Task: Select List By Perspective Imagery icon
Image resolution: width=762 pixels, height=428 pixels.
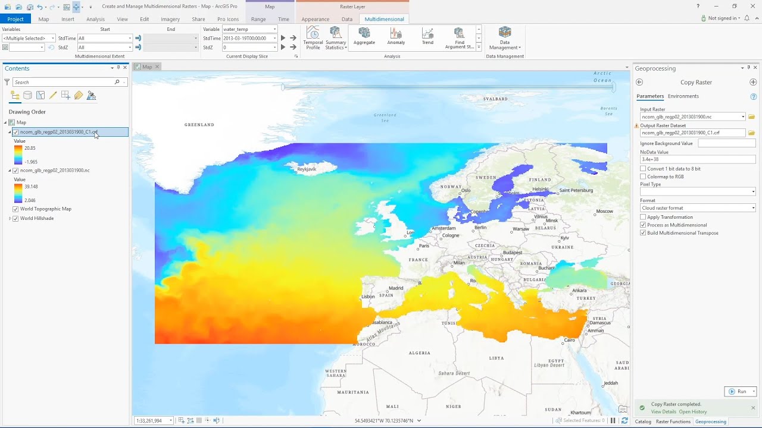Action: (91, 95)
